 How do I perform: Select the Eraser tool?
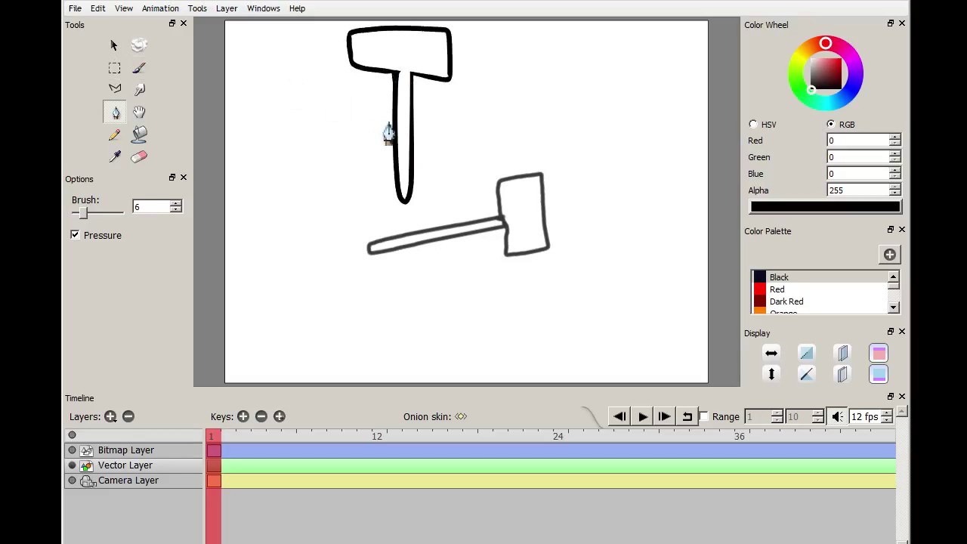139,156
